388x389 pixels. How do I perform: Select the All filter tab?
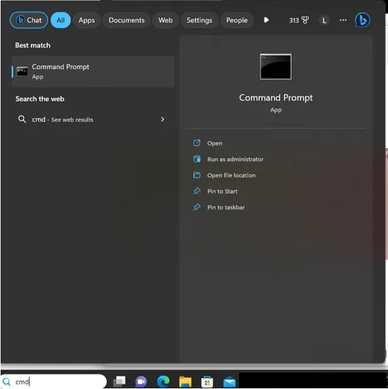point(60,20)
